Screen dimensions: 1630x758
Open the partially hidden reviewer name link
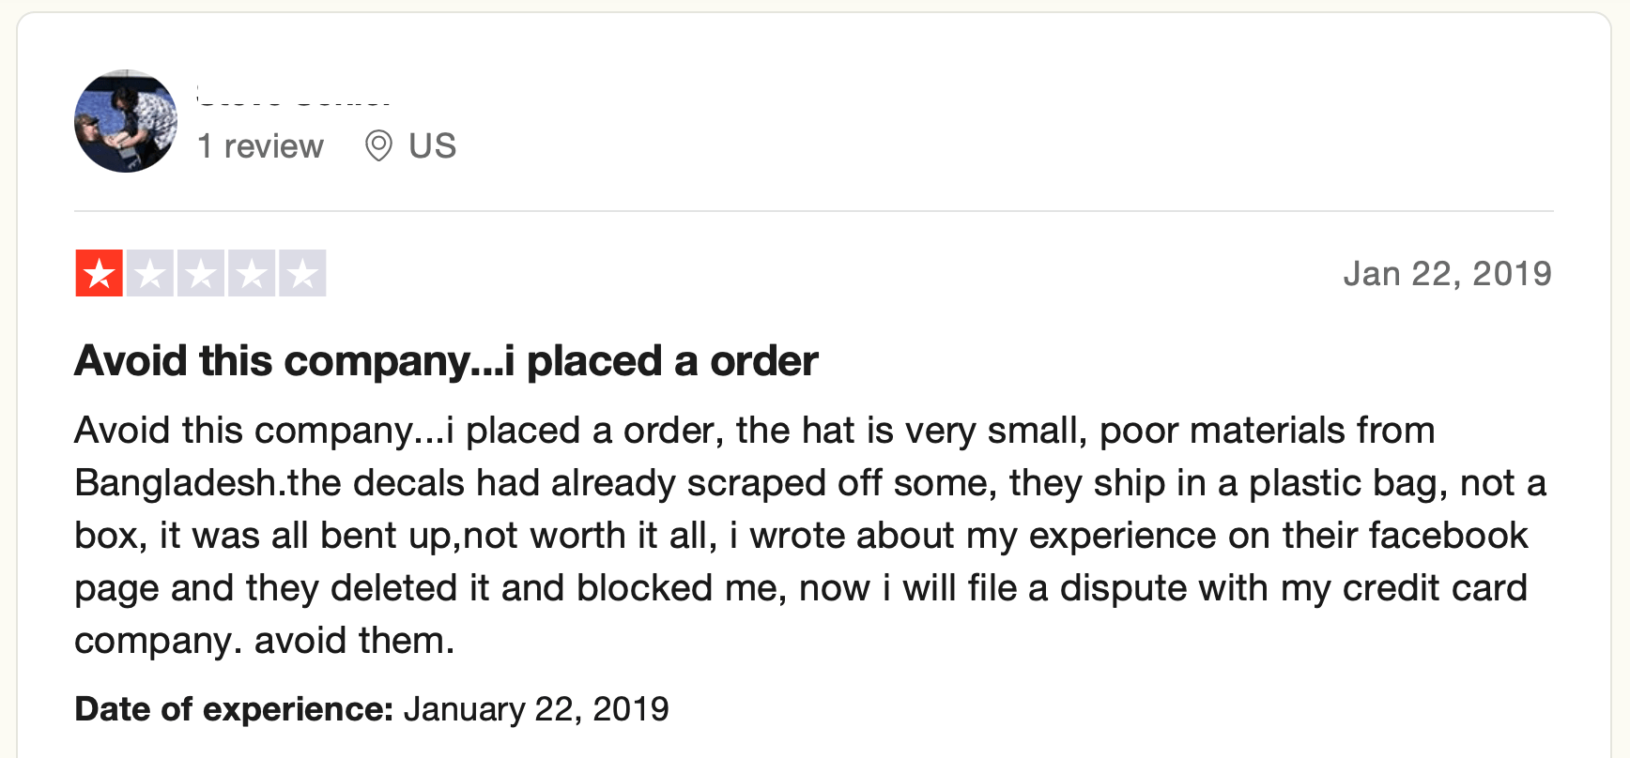[x=294, y=96]
